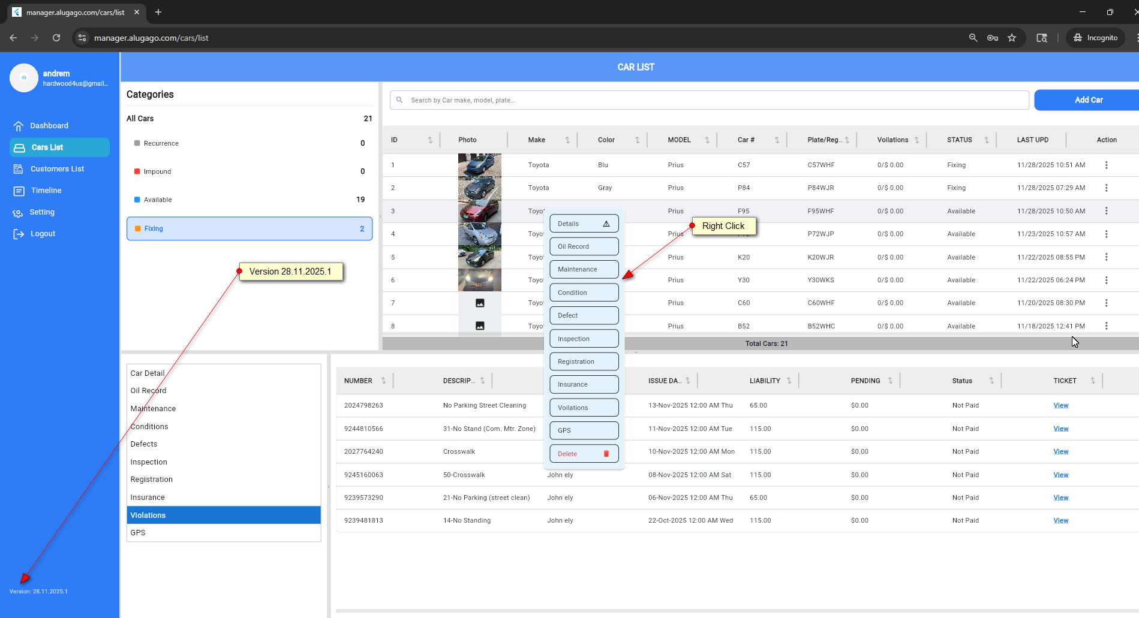
Task: Sort car table by ID column
Action: click(429, 140)
